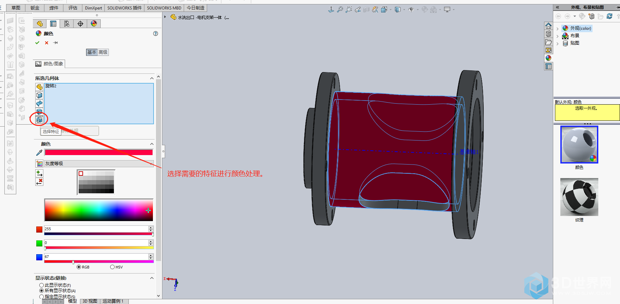620x304 pixels.
Task: Click the red main color bar swatch
Action: point(99,153)
